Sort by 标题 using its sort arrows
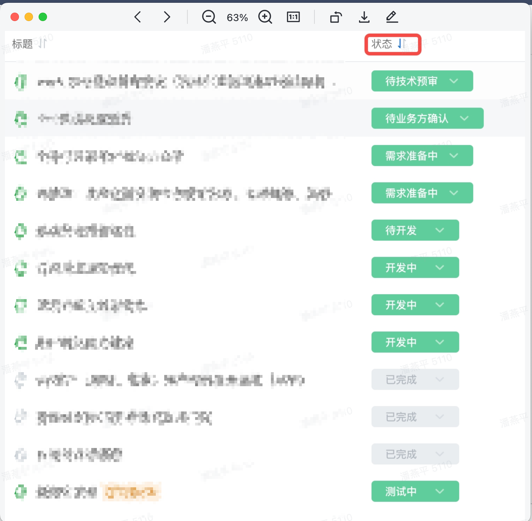532x521 pixels. (42, 44)
